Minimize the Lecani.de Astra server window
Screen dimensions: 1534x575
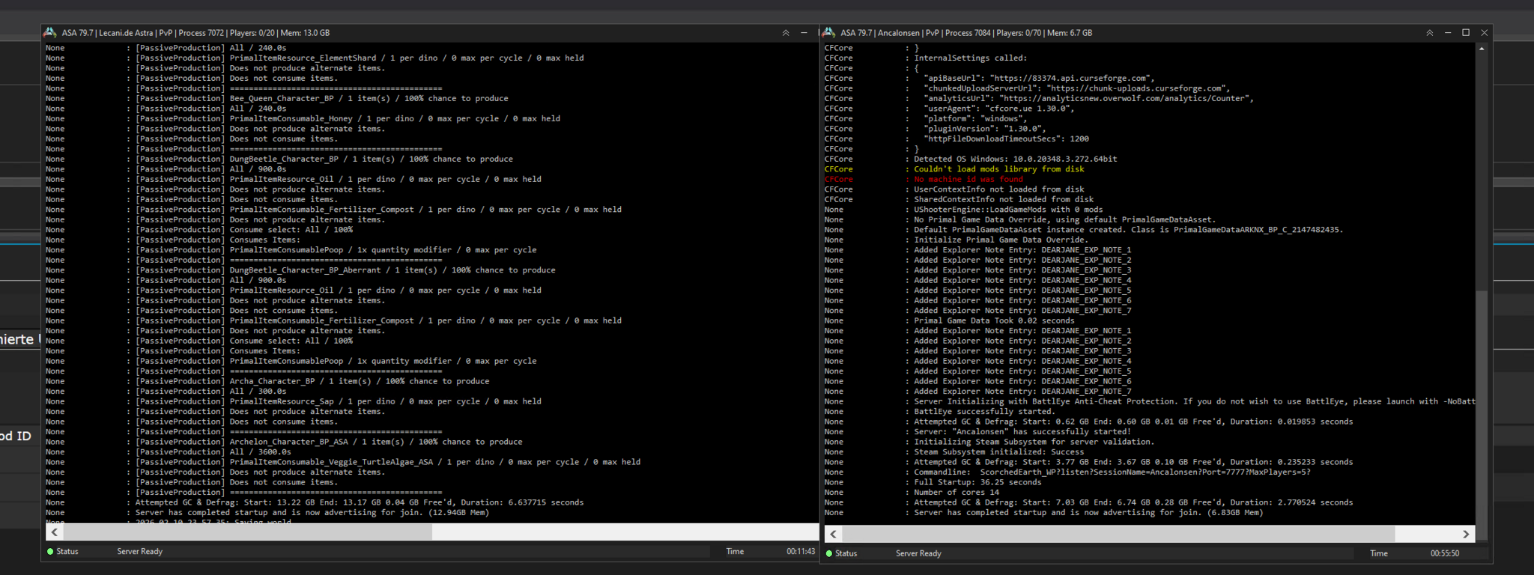point(804,33)
